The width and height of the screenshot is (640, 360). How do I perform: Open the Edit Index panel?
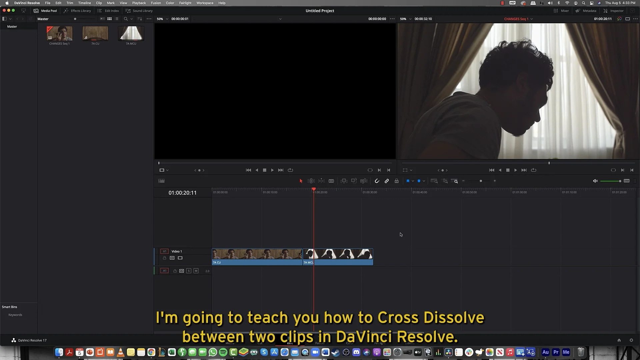[x=108, y=11]
